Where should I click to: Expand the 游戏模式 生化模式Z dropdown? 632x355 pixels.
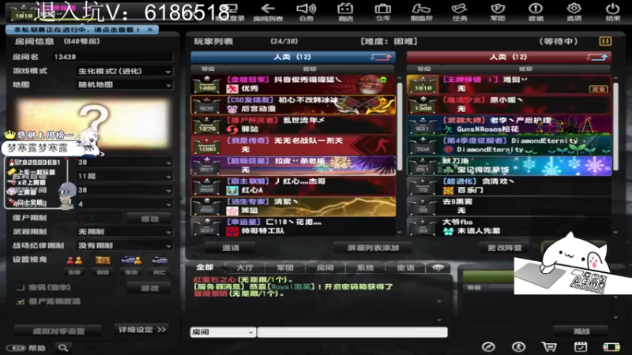125,71
